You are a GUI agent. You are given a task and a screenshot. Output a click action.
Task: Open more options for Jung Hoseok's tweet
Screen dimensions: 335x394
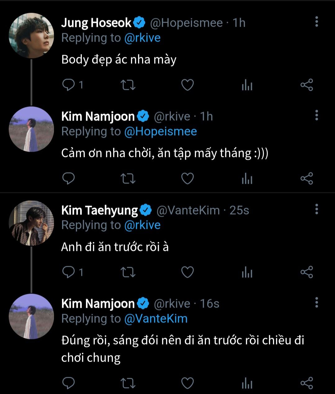click(x=316, y=22)
